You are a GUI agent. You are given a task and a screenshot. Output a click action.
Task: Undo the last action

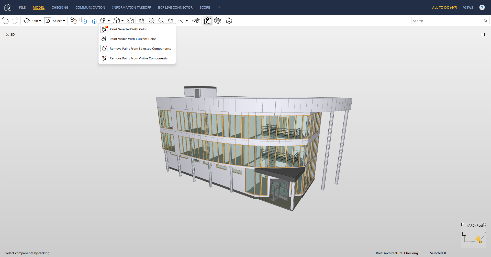[x=5, y=21]
